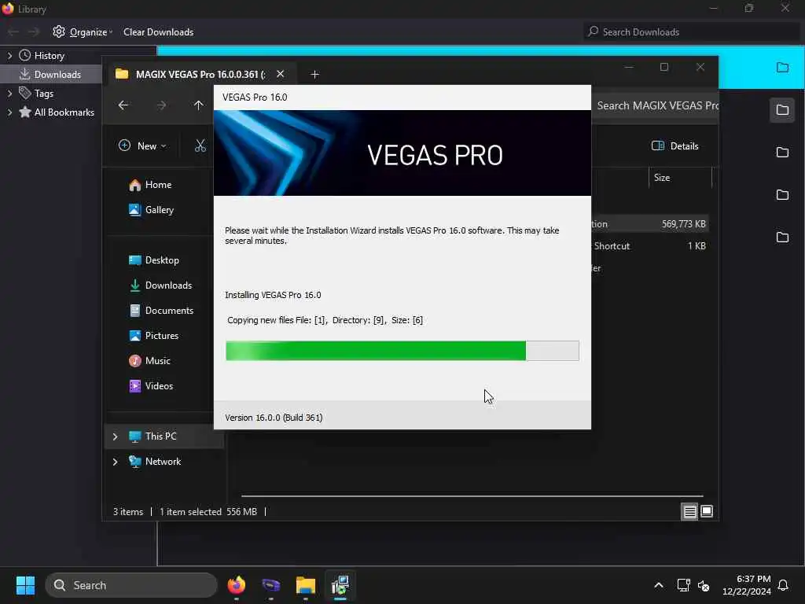Switch to details list view
This screenshot has width=805, height=604.
point(689,511)
